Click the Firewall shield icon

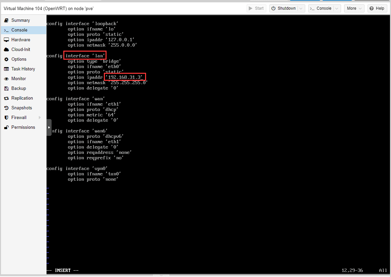coord(6,117)
